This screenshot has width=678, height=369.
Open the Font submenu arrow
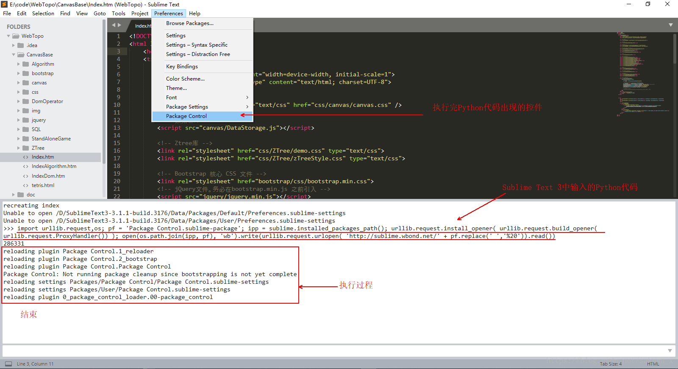[247, 98]
